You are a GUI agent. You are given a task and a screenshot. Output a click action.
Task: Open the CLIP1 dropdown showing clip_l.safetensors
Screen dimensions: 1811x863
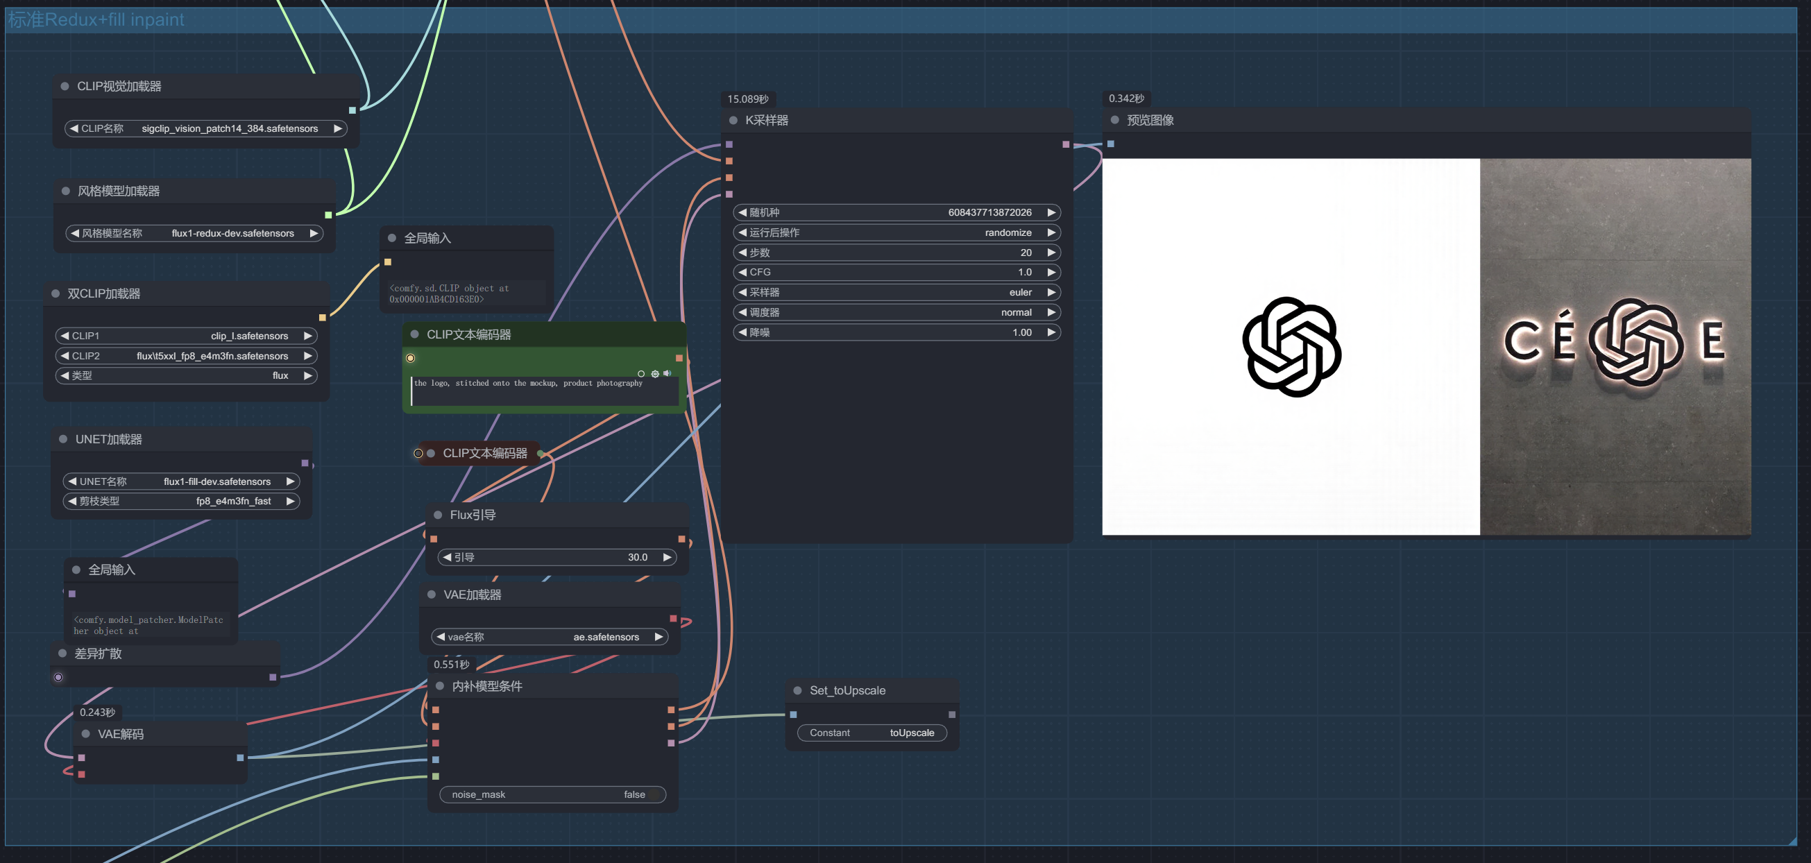186,336
